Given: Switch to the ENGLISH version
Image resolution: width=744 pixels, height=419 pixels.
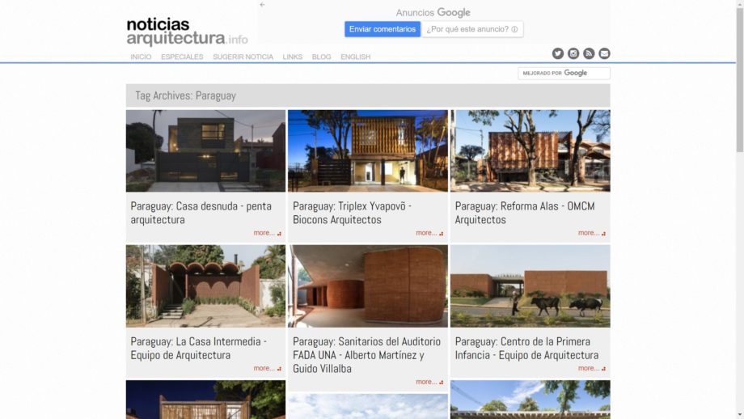Looking at the screenshot, I should [355, 57].
